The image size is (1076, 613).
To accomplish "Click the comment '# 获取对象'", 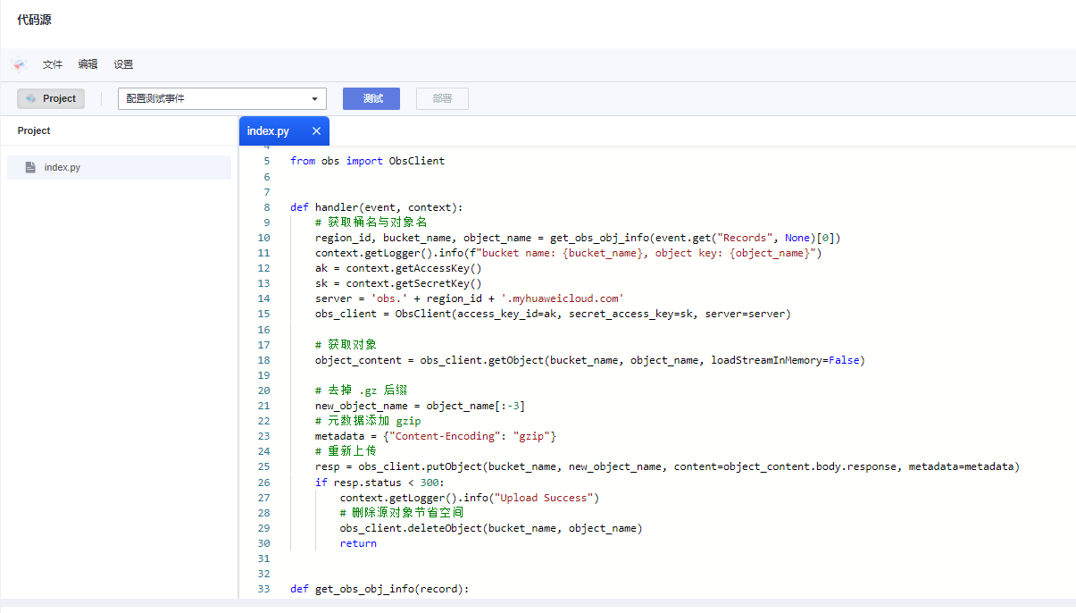I will pyautogui.click(x=346, y=345).
